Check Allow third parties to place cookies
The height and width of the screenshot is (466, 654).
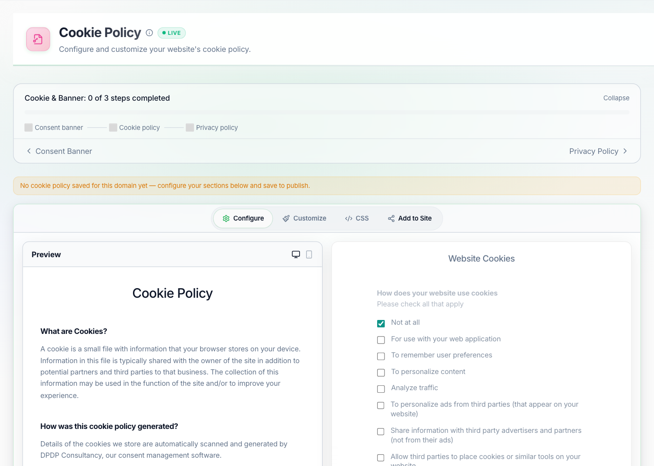pyautogui.click(x=381, y=458)
